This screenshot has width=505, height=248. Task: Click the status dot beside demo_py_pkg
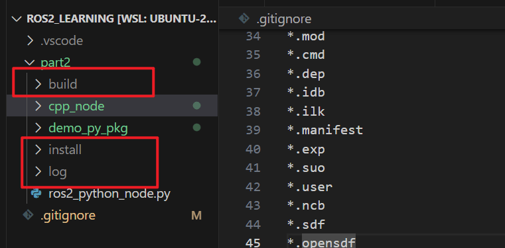[x=197, y=128]
